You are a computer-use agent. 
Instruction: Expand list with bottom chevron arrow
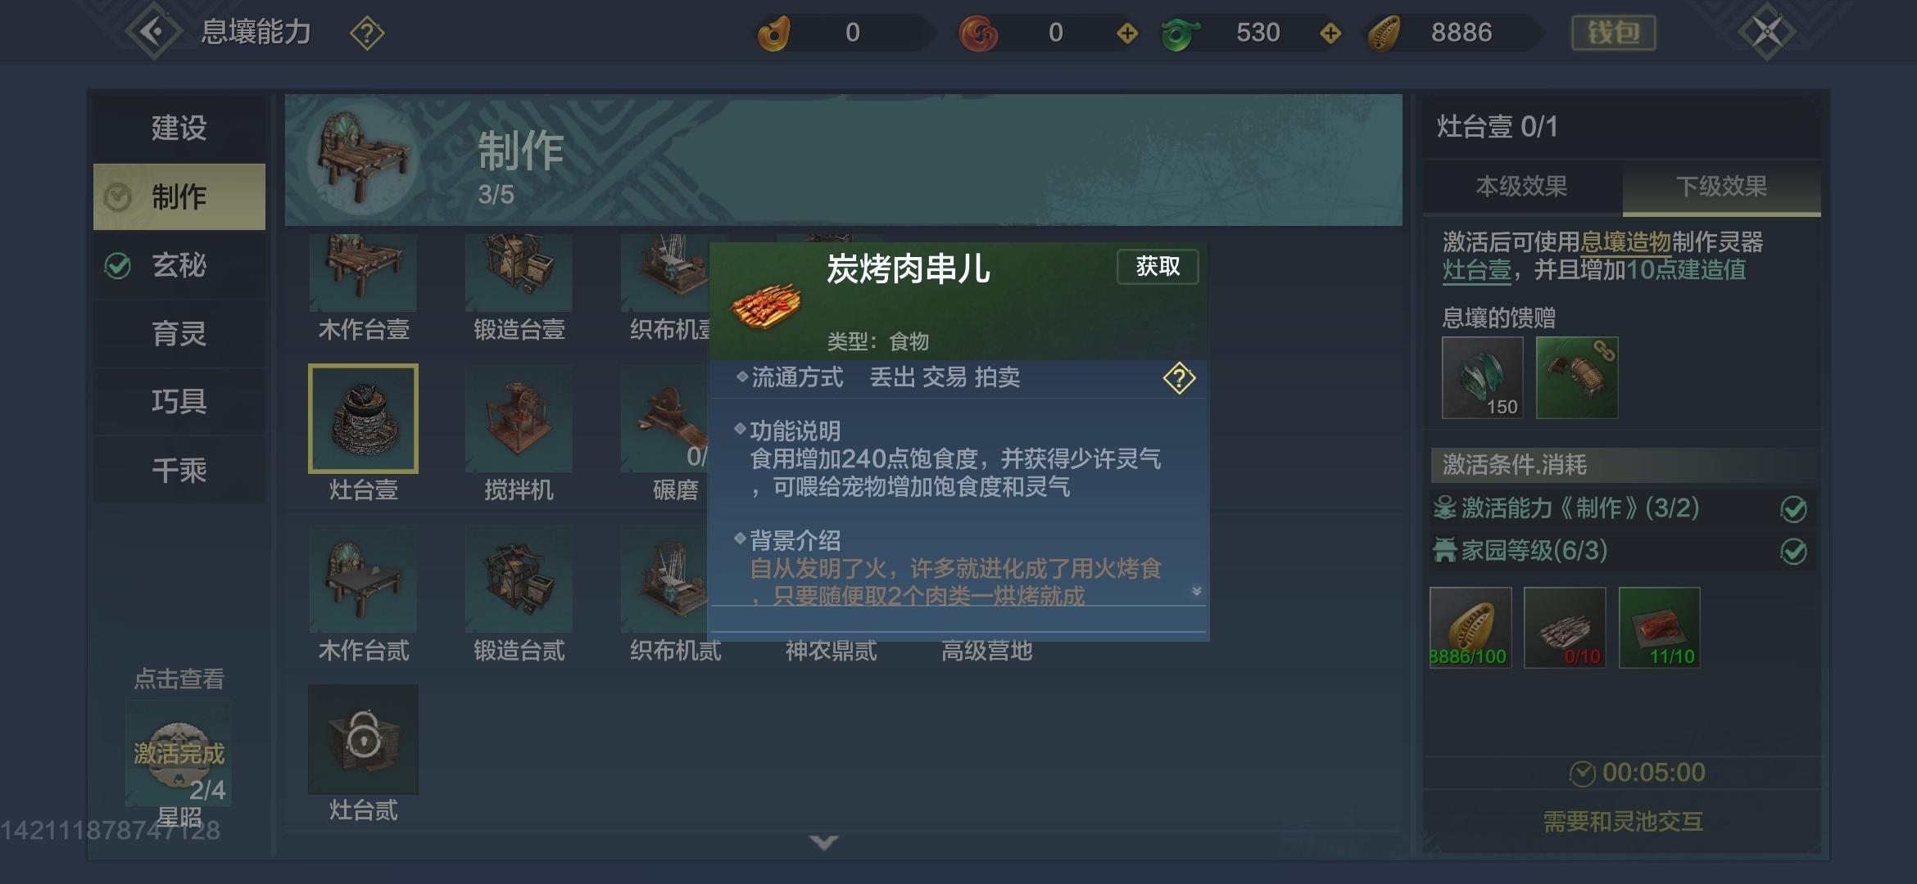(x=823, y=842)
